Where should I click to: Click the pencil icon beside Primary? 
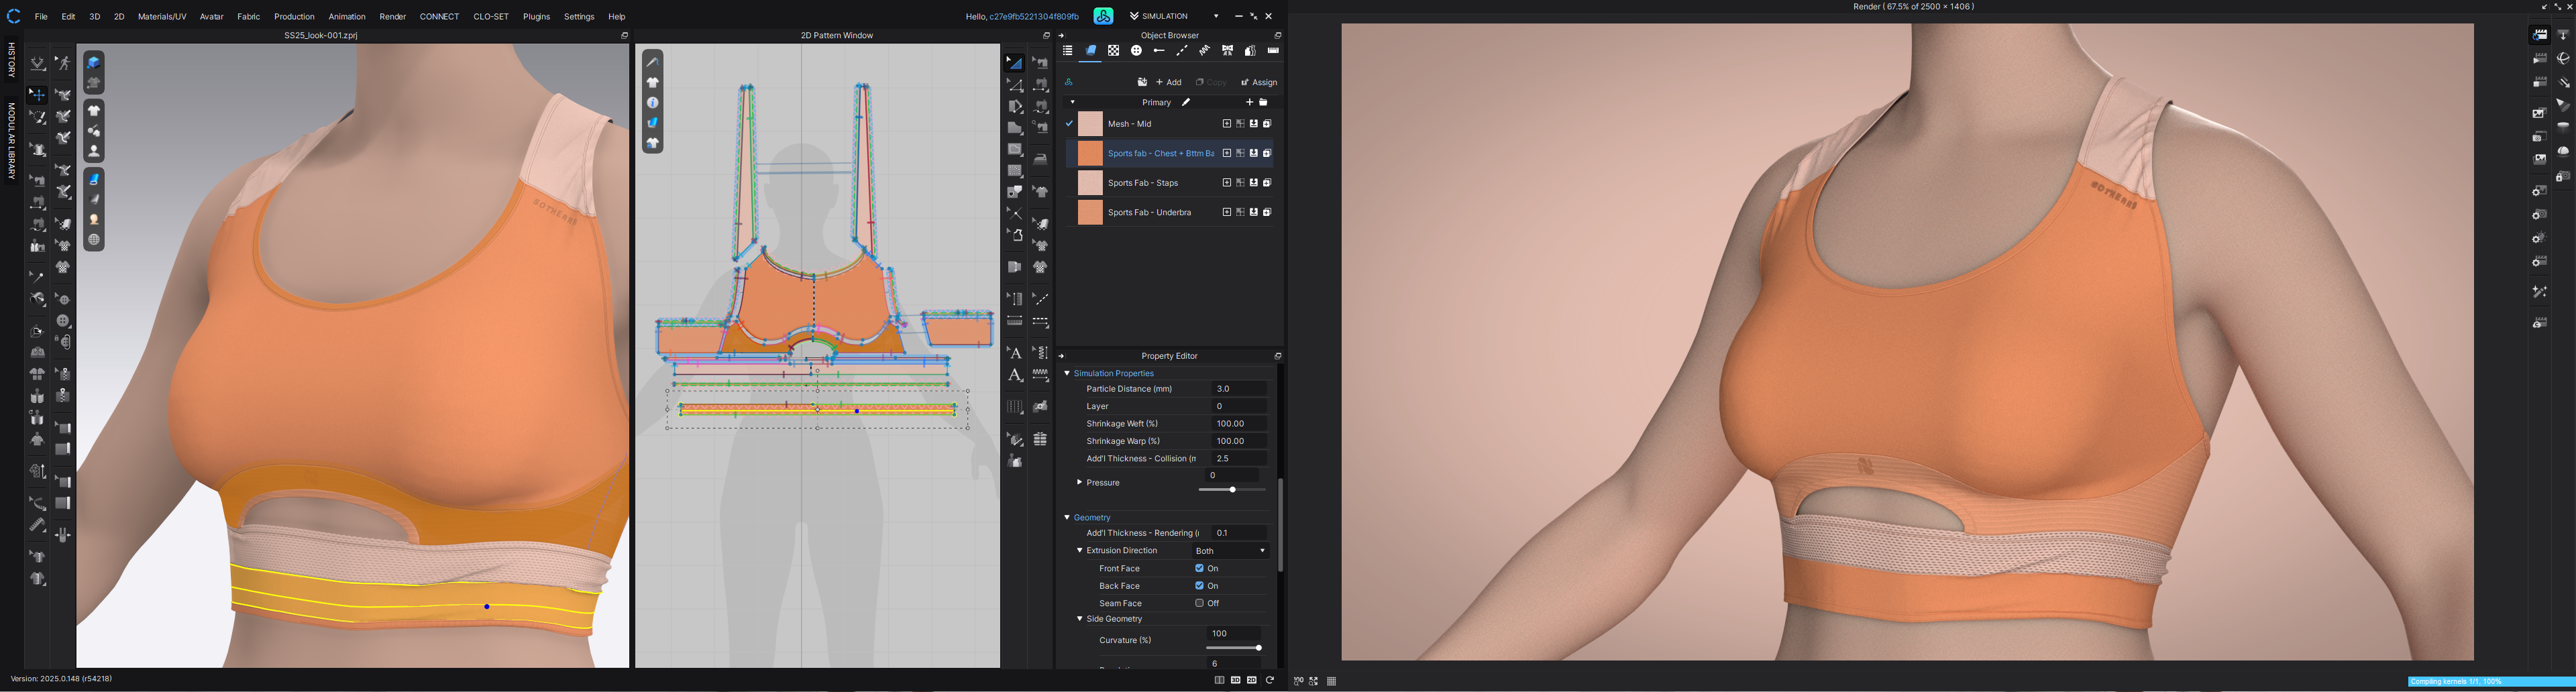coord(1186,102)
